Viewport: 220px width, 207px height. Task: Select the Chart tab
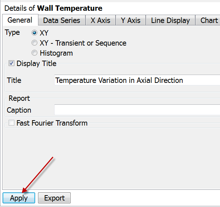point(208,20)
